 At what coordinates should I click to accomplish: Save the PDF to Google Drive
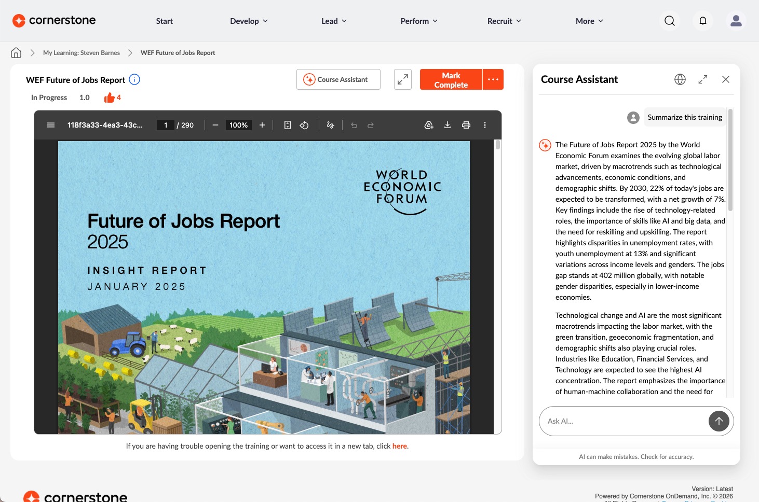click(x=429, y=125)
